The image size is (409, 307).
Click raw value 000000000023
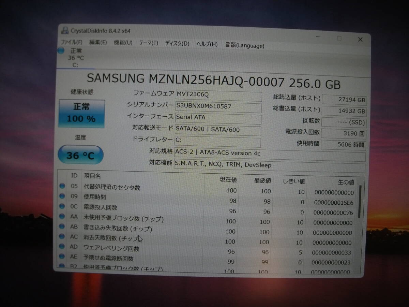[331, 263]
